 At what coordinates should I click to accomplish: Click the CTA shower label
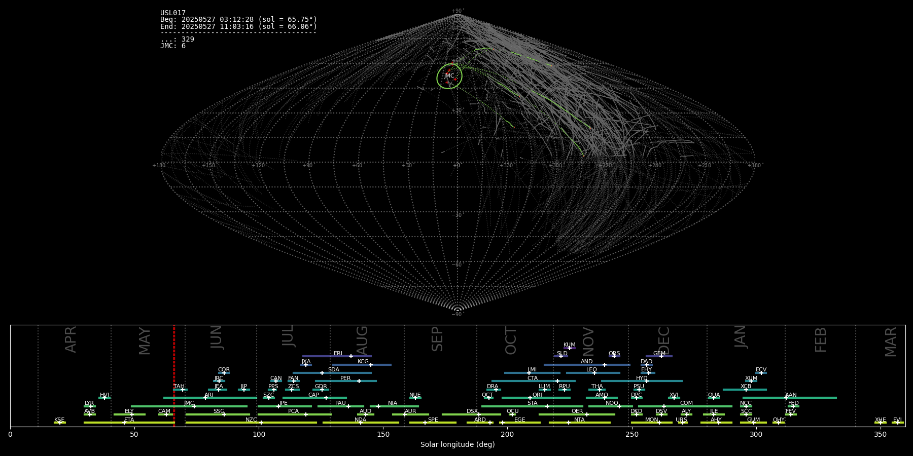[x=532, y=378]
